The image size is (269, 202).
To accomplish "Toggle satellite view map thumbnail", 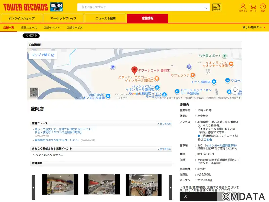I will 34,92.
